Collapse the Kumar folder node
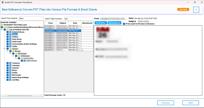 (x=7, y=51)
